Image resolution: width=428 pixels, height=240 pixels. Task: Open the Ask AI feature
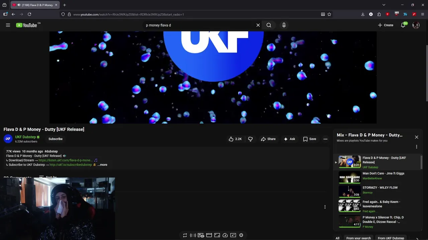coord(289,139)
